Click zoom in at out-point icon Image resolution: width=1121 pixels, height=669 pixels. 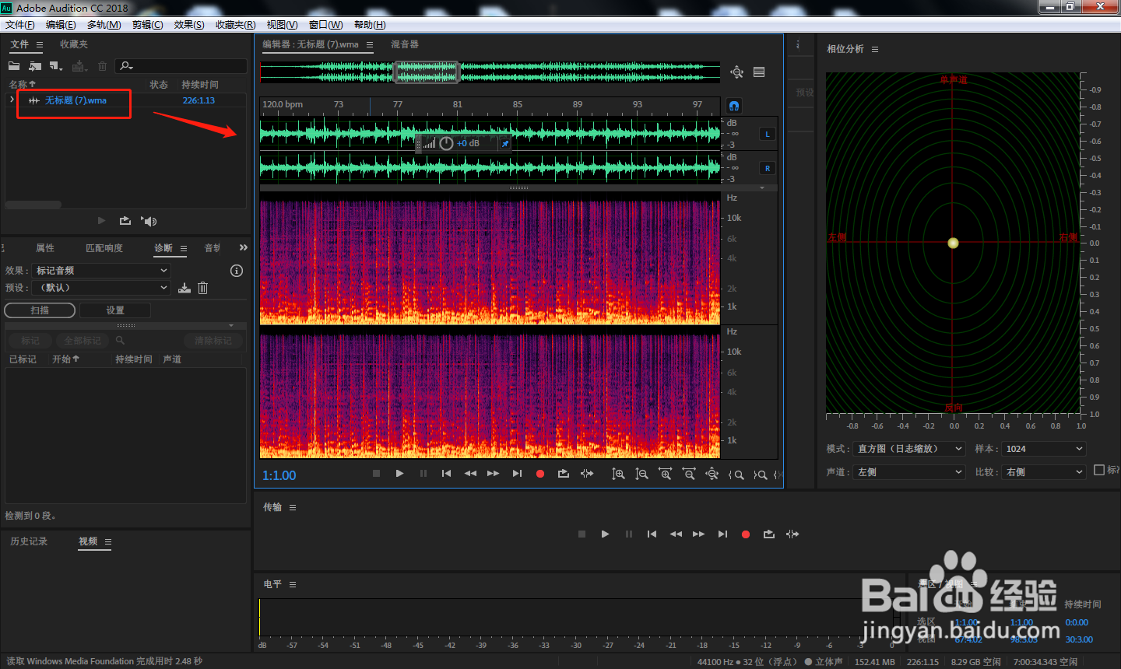pos(761,475)
